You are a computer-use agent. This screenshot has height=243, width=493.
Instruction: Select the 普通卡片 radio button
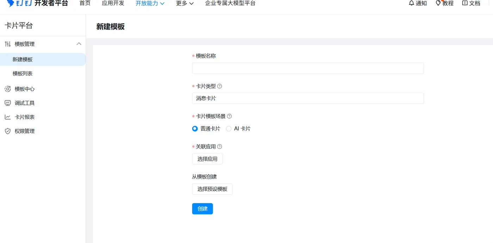pyautogui.click(x=195, y=129)
